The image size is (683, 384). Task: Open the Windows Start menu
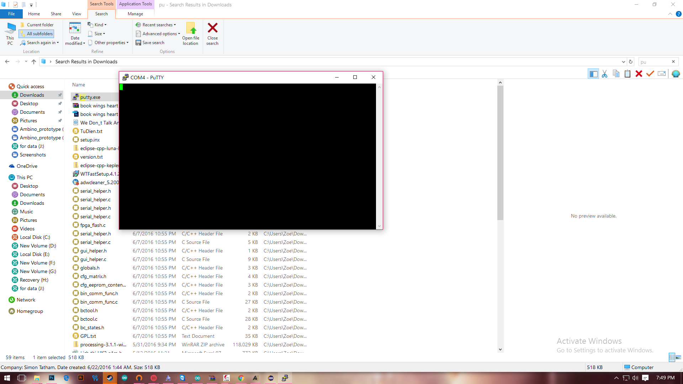click(x=7, y=378)
